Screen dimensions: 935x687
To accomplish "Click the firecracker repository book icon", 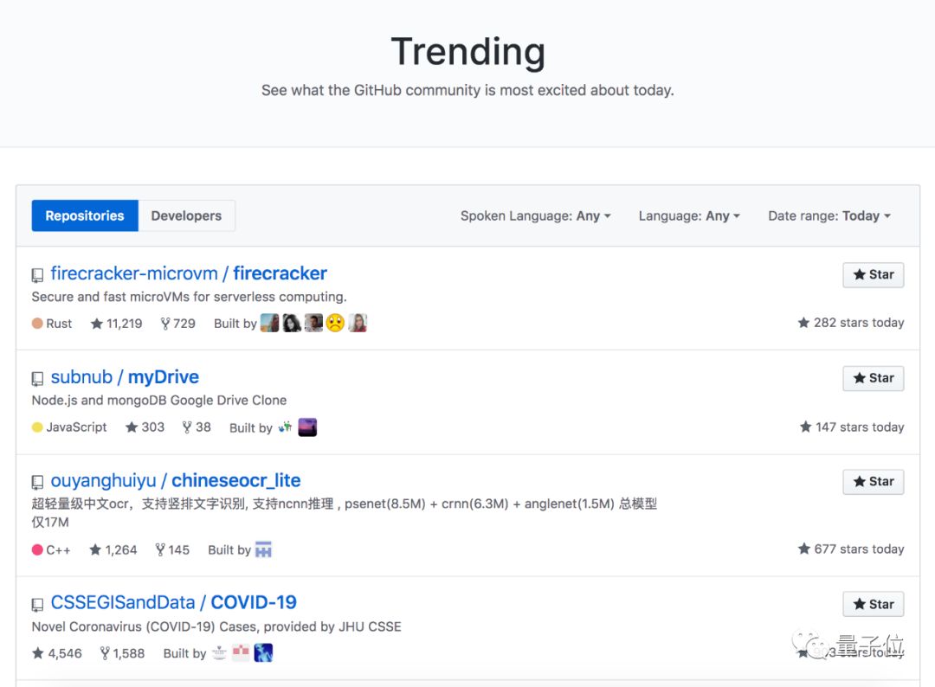I will pos(37,274).
